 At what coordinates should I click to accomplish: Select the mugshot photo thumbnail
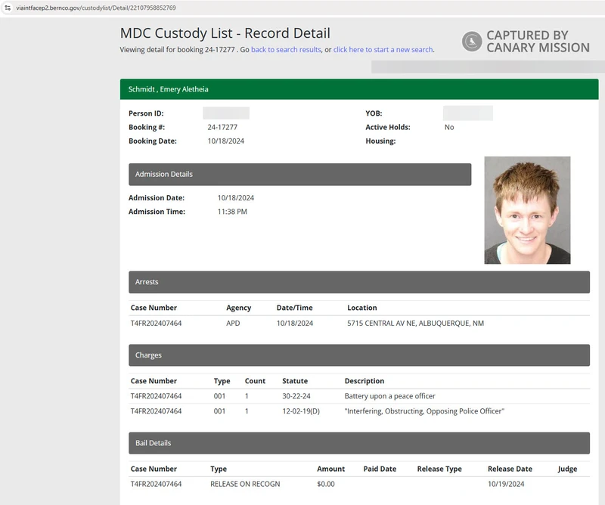(527, 209)
